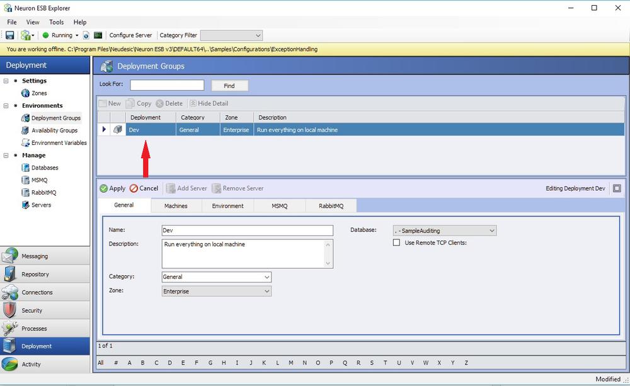Open the Security shield navigation section
The image size is (630, 386).
pos(45,310)
